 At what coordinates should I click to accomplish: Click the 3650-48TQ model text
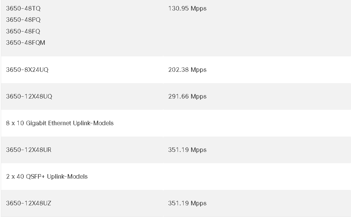click(x=23, y=9)
